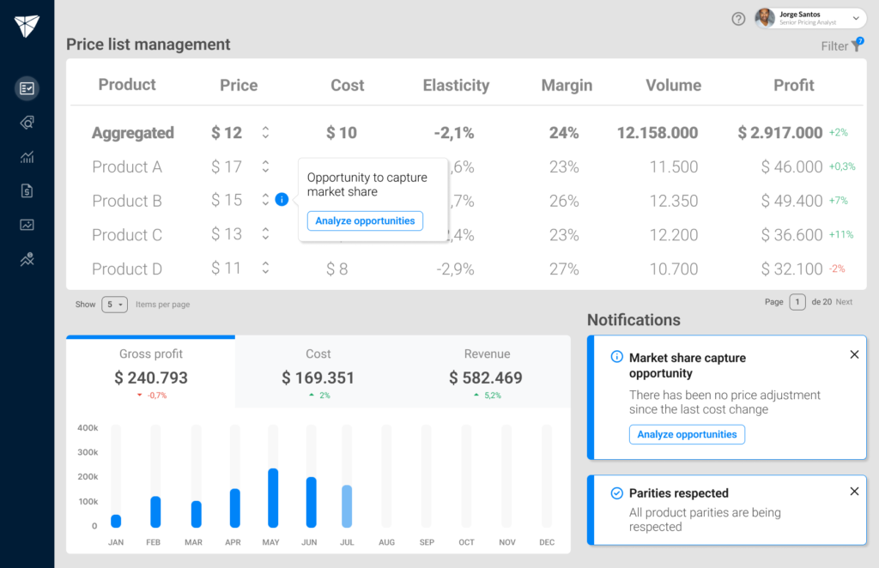Viewport: 879px width, 568px height.
Task: Open the tag search sidebar icon
Action: pyautogui.click(x=27, y=123)
